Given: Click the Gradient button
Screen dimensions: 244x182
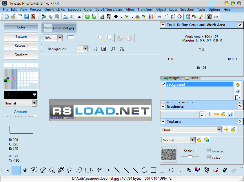Looking at the screenshot, I should (21, 55).
